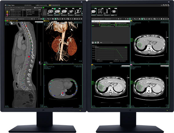This screenshot has width=174, height=133.
Task: Select first axial thumbnail on left monitor
Action: pyautogui.click(x=50, y=12)
